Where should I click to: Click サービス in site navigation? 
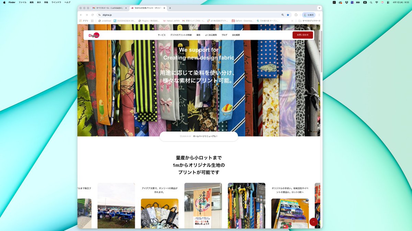pos(162,35)
